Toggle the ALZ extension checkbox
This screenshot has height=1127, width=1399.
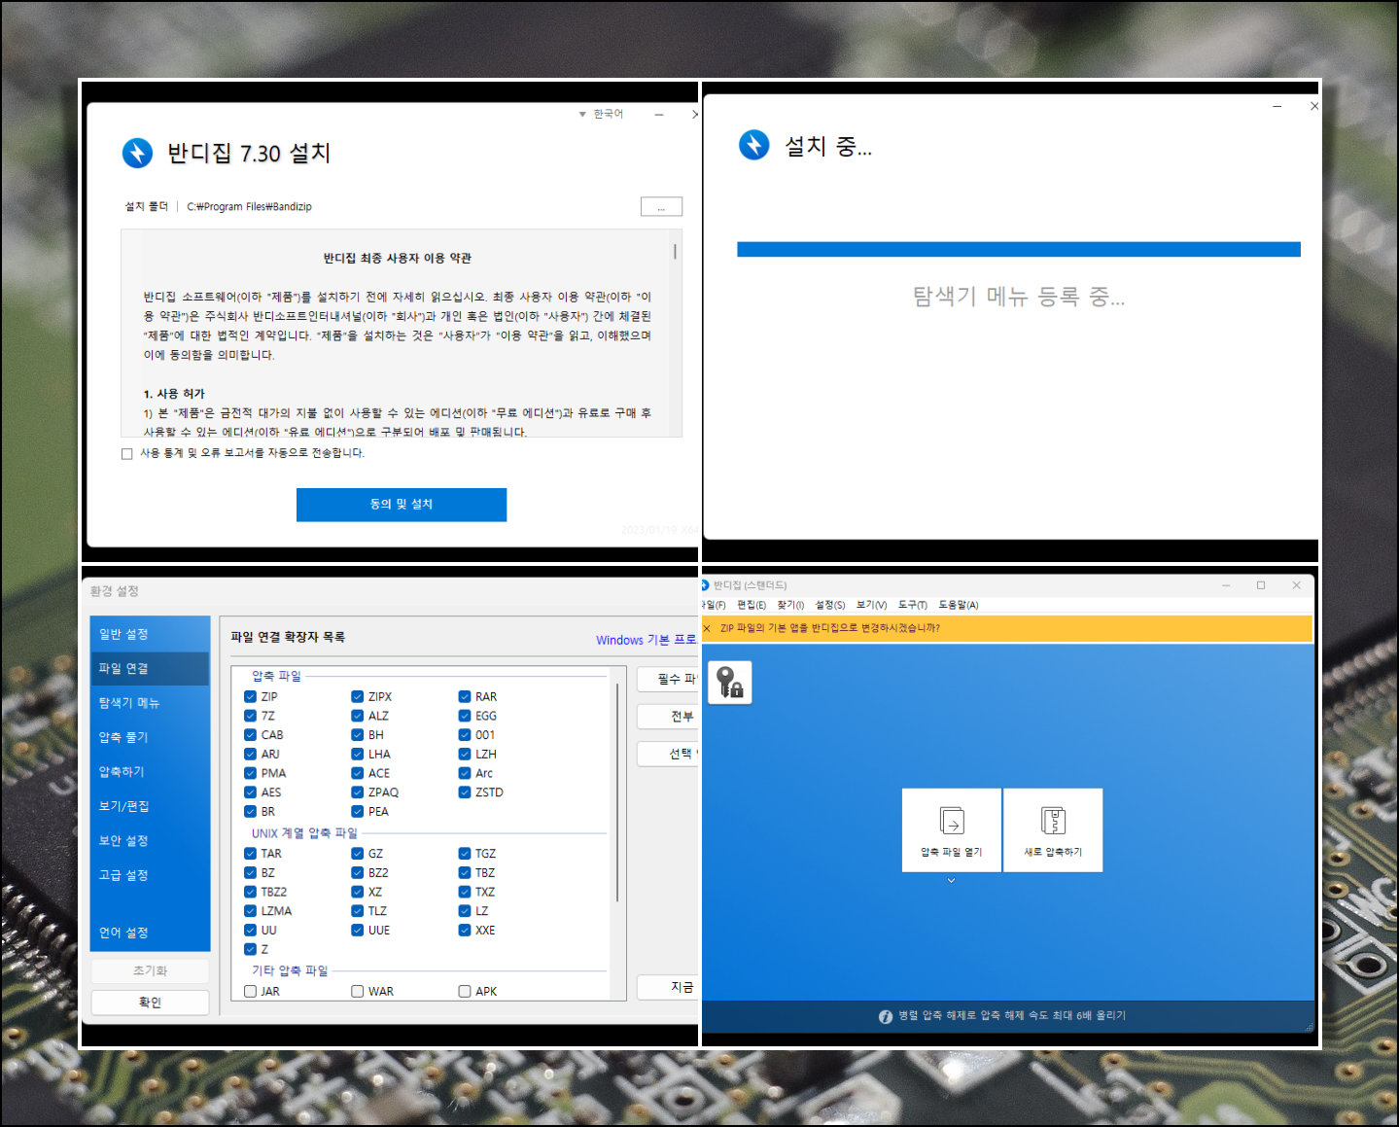(358, 716)
